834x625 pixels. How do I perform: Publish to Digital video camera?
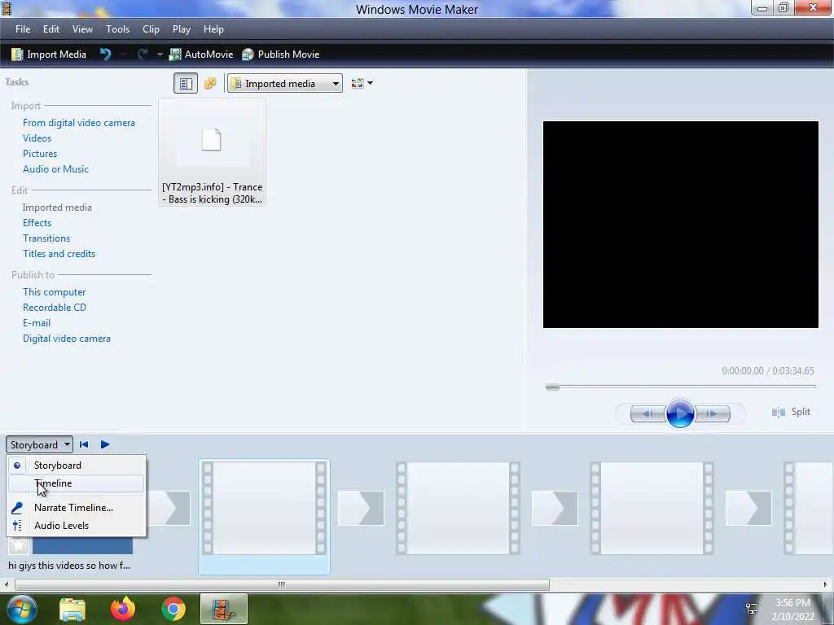point(67,338)
